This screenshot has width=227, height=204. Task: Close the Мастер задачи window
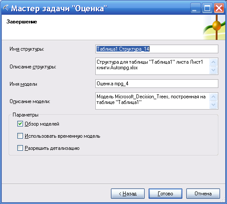tap(219, 8)
